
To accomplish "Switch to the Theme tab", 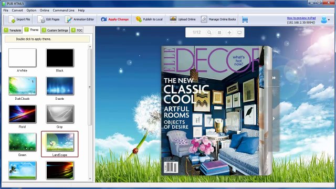I will coord(31,30).
